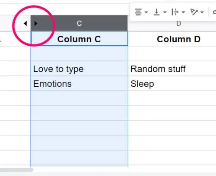
Task: Select the cell containing Random stuff
Action: [x=172, y=69]
